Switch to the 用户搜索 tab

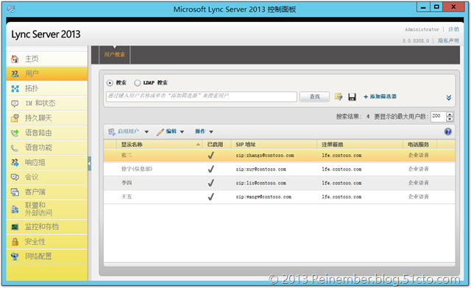pos(115,54)
